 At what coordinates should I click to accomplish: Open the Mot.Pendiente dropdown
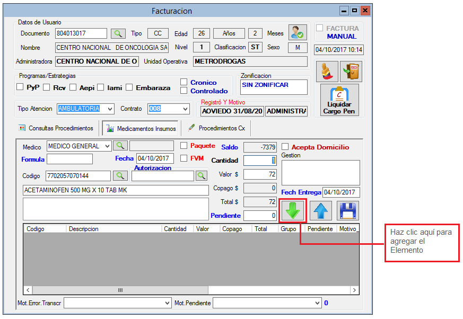click(317, 303)
